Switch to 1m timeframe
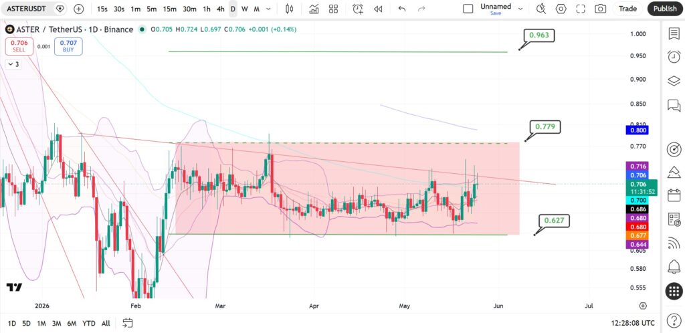 [136, 9]
